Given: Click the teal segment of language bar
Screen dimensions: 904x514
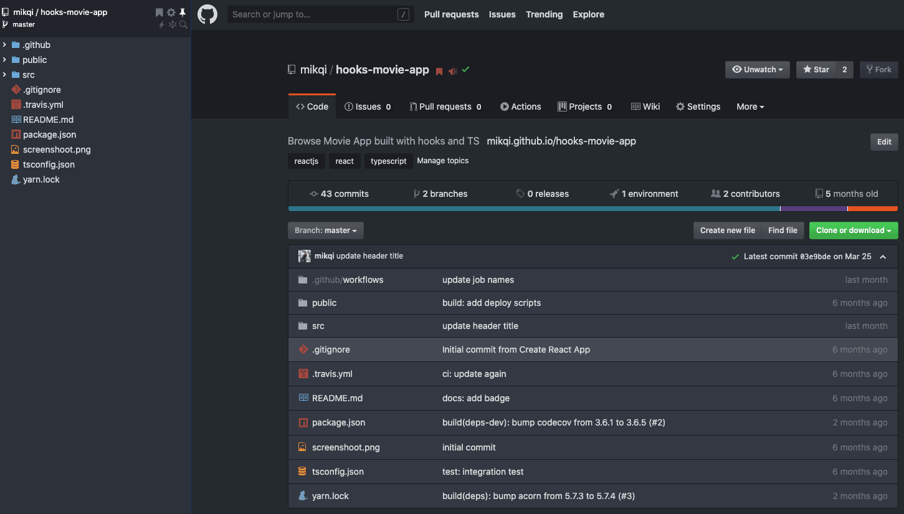Looking at the screenshot, I should [x=535, y=209].
